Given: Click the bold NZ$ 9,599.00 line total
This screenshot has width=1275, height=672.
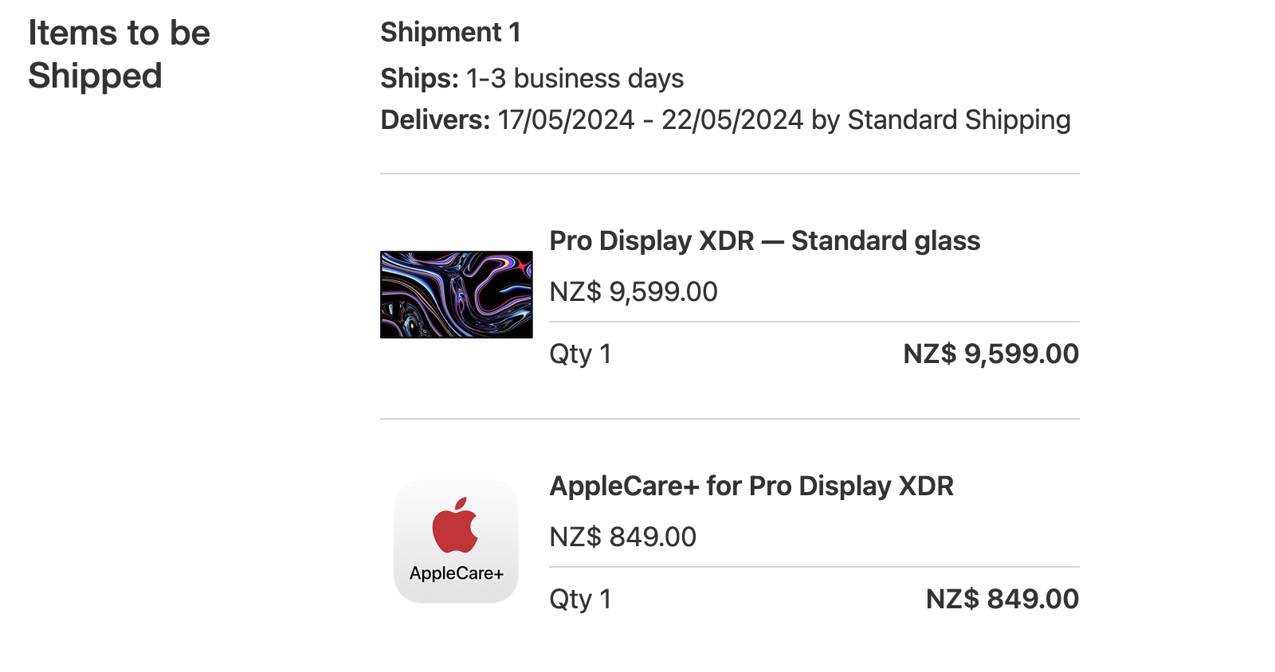Looking at the screenshot, I should point(991,354).
